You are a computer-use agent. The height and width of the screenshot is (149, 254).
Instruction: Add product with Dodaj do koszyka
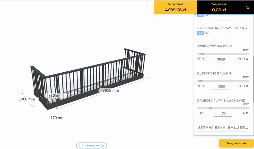pos(236,143)
